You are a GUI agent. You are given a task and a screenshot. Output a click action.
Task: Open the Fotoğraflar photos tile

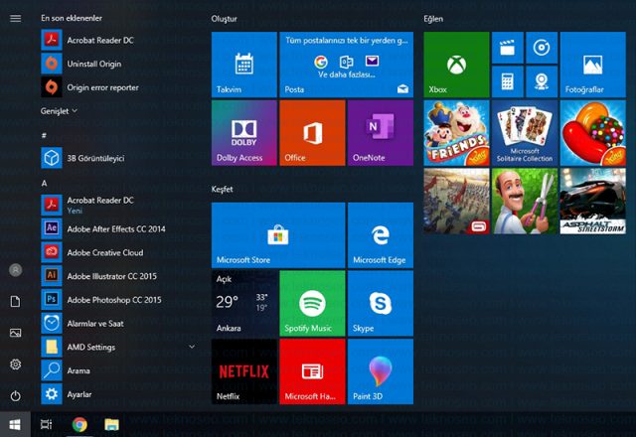click(x=592, y=65)
